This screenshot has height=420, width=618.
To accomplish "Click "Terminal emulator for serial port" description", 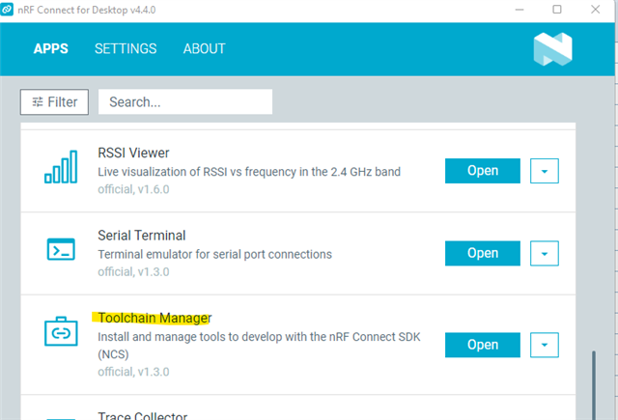I will click(214, 255).
